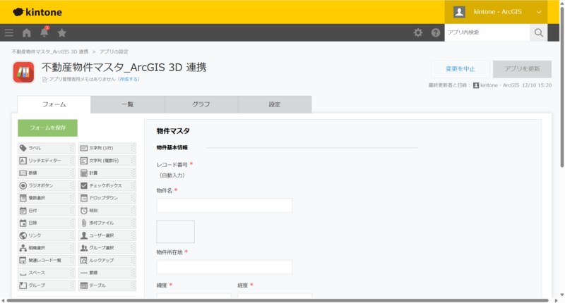
Task: Select the チェックボックス field type
Action: [x=107, y=185]
